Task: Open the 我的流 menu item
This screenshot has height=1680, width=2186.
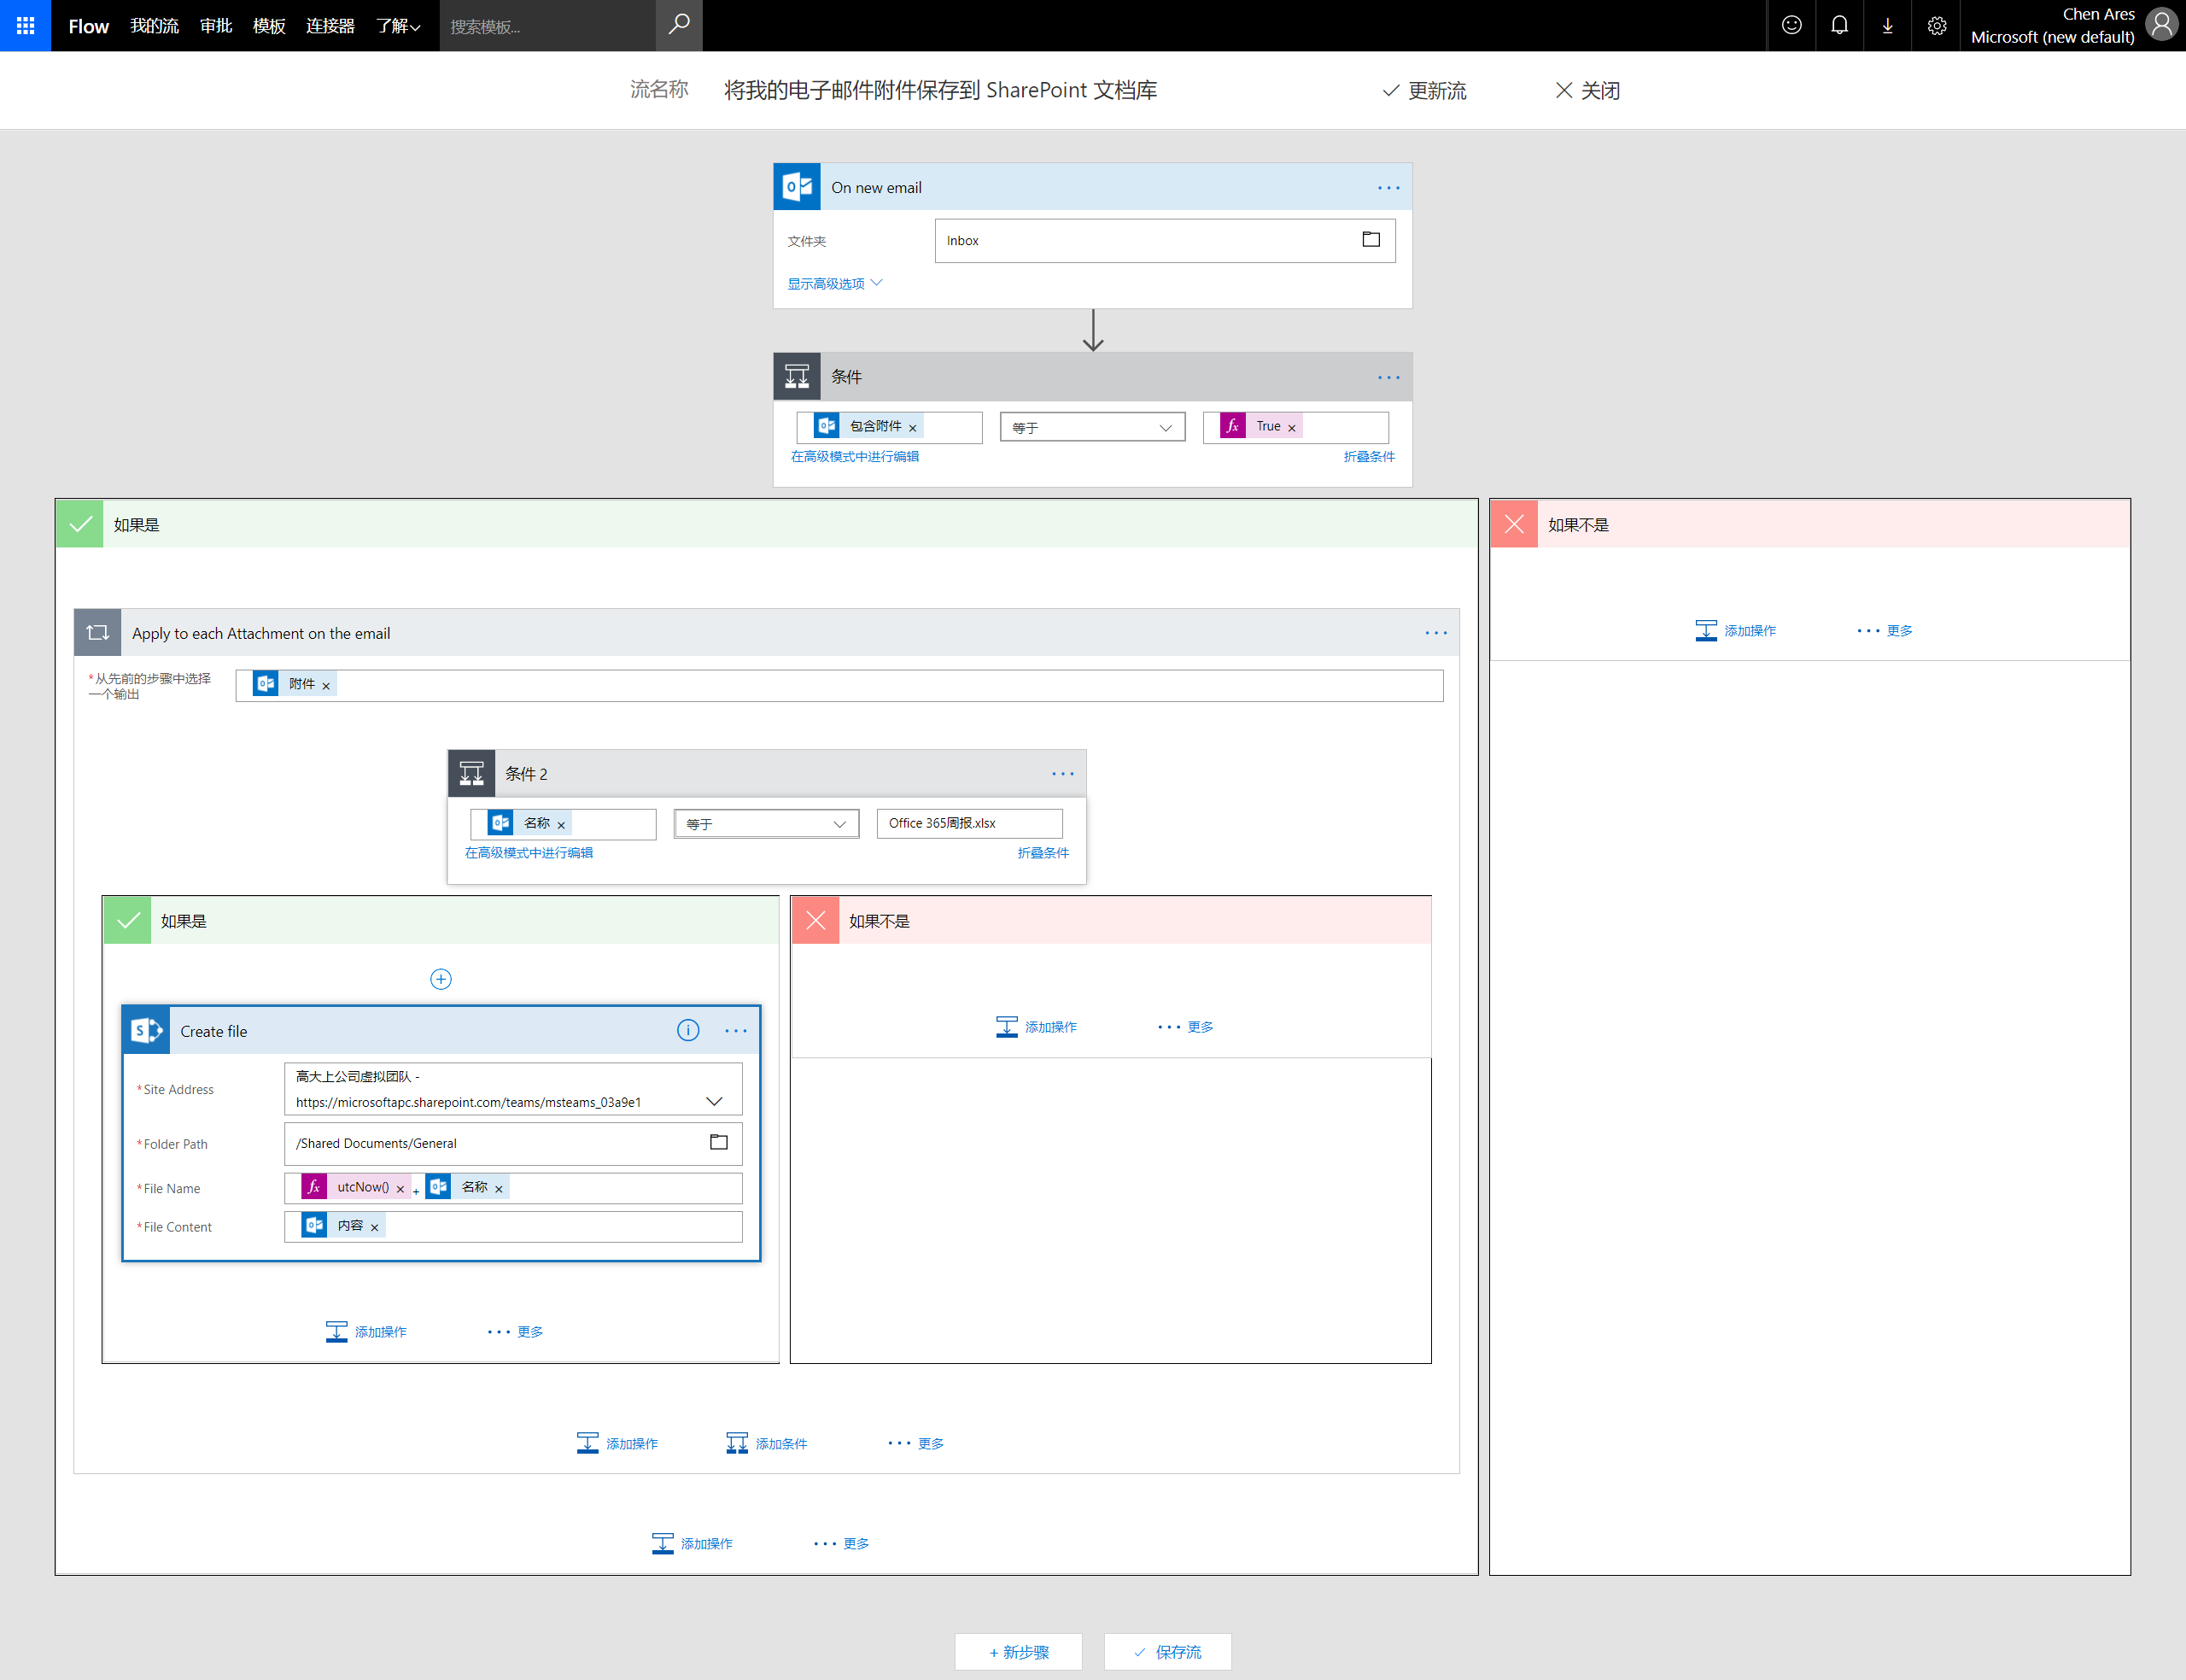Action: coord(154,26)
